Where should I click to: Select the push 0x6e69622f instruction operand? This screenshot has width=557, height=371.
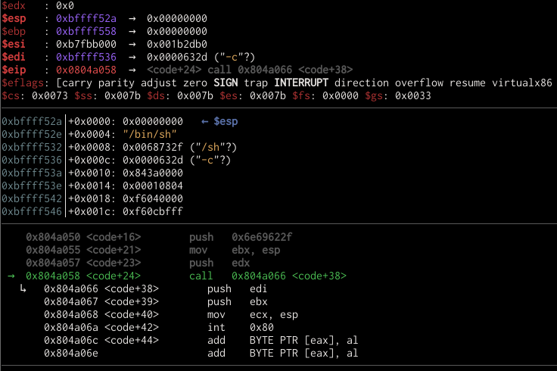pyautogui.click(x=262, y=237)
